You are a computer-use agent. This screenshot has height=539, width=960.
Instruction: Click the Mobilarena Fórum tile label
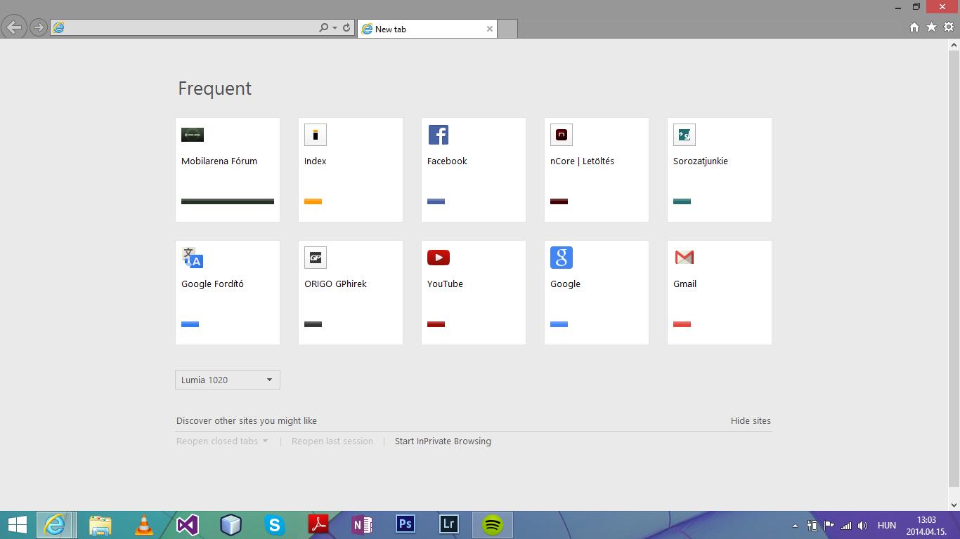[219, 161]
